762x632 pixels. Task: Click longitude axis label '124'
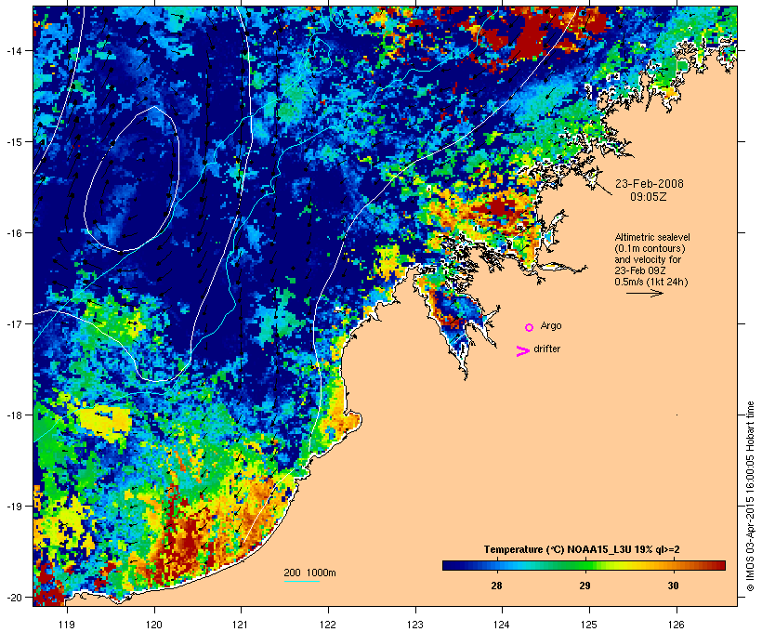(502, 625)
